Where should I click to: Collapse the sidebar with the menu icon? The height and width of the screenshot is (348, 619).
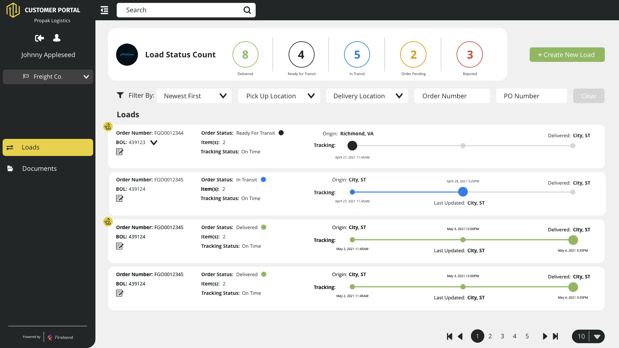pyautogui.click(x=104, y=10)
